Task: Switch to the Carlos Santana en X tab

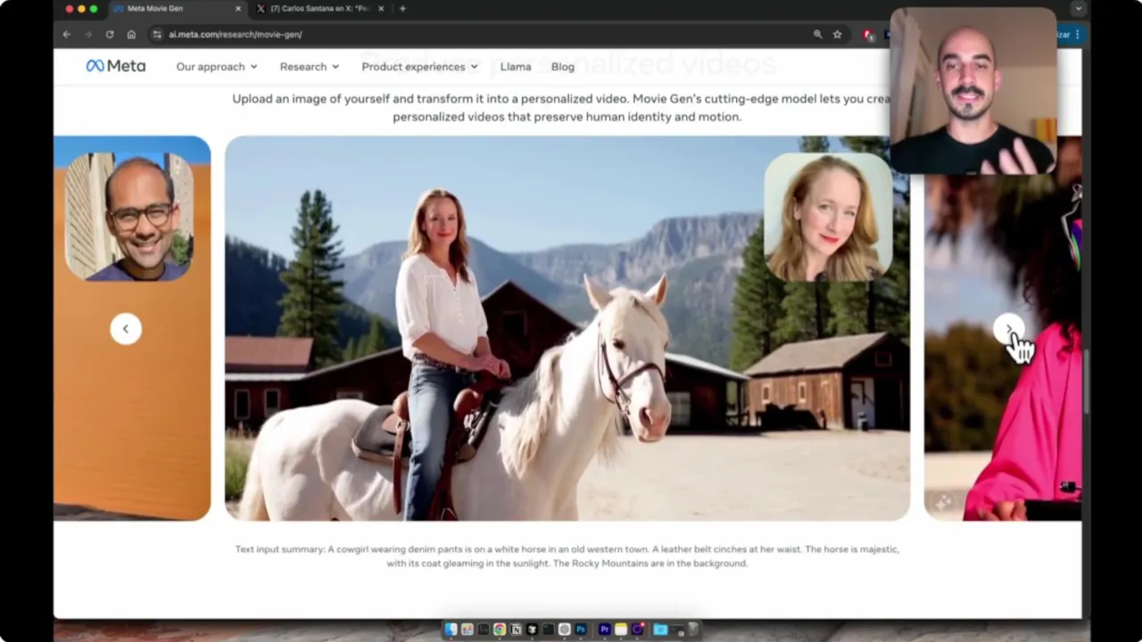Action: pos(320,8)
